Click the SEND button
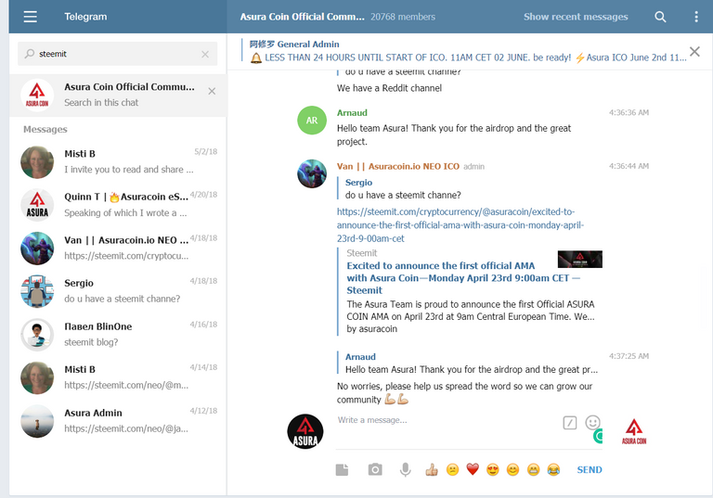Screen dimensions: 713x498 click(590, 470)
